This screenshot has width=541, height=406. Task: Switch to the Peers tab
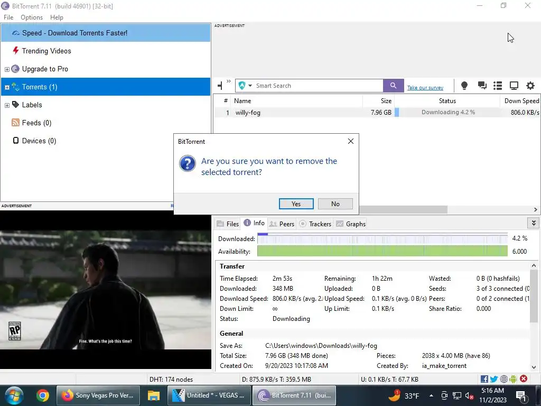pyautogui.click(x=282, y=224)
